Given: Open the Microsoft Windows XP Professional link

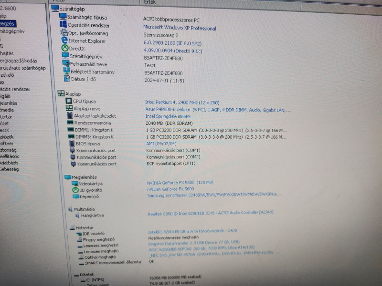Looking at the screenshot, I should pyautogui.click(x=180, y=28).
